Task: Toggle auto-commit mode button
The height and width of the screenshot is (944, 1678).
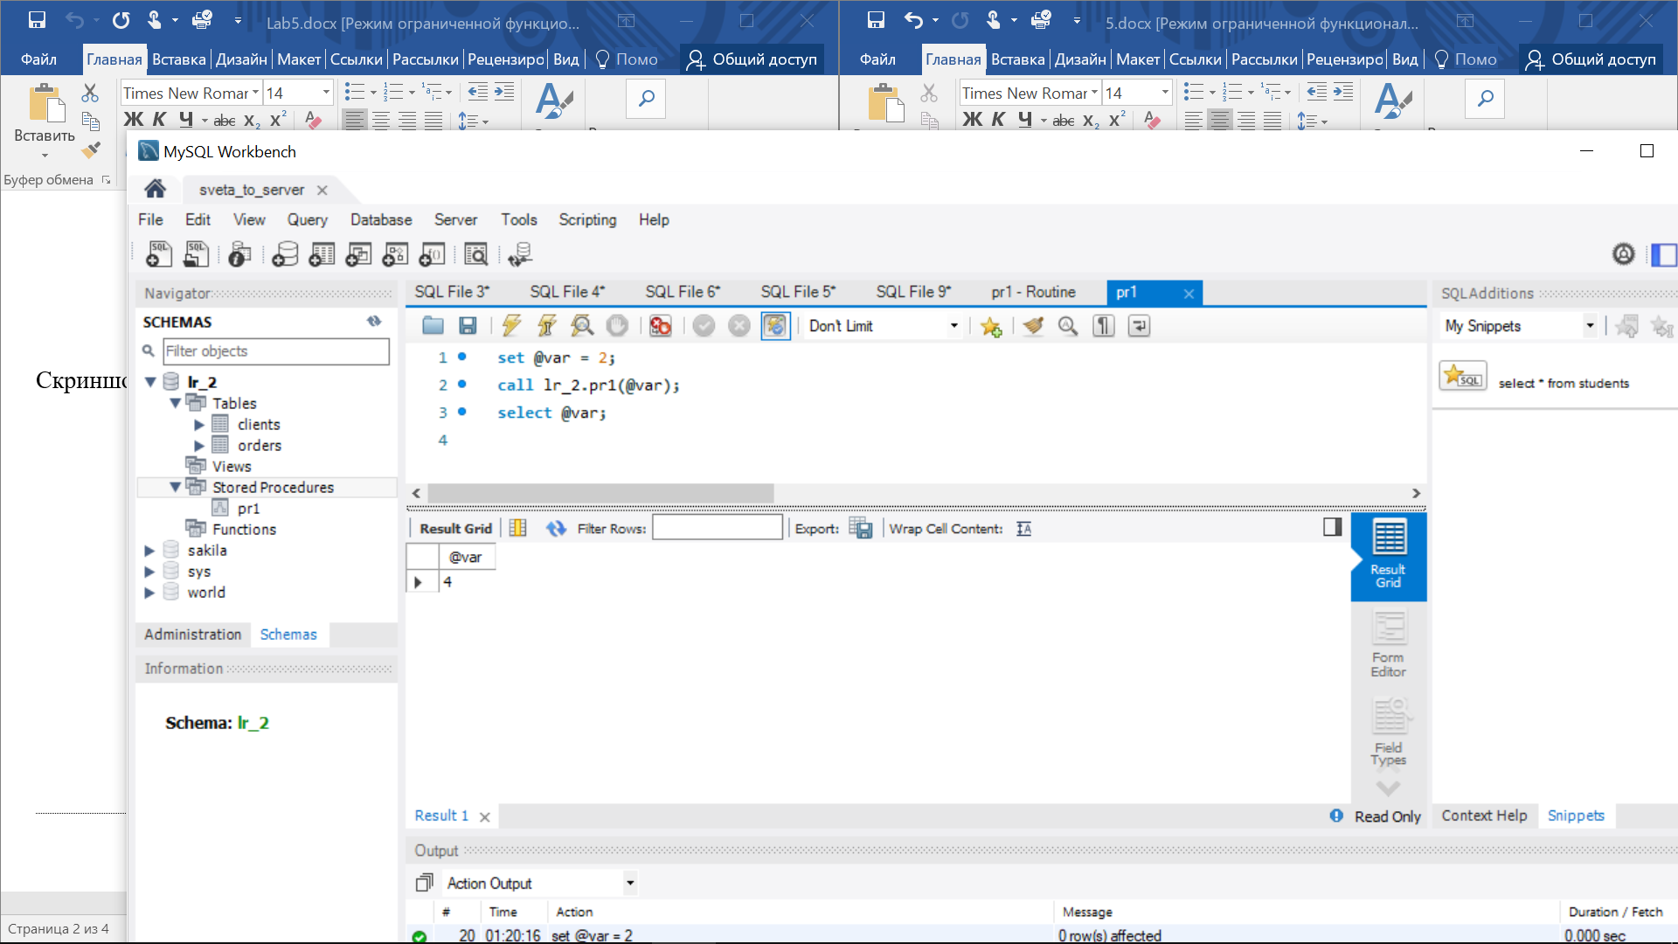Action: tap(775, 326)
